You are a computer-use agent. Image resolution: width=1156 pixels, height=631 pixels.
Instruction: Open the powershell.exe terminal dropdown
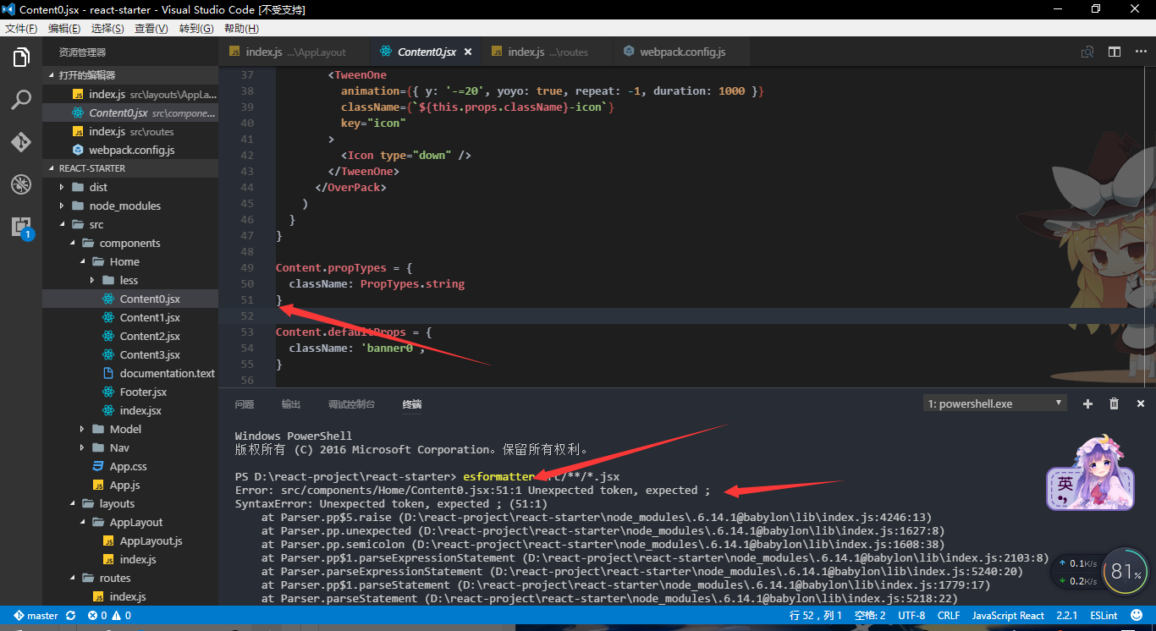(994, 404)
